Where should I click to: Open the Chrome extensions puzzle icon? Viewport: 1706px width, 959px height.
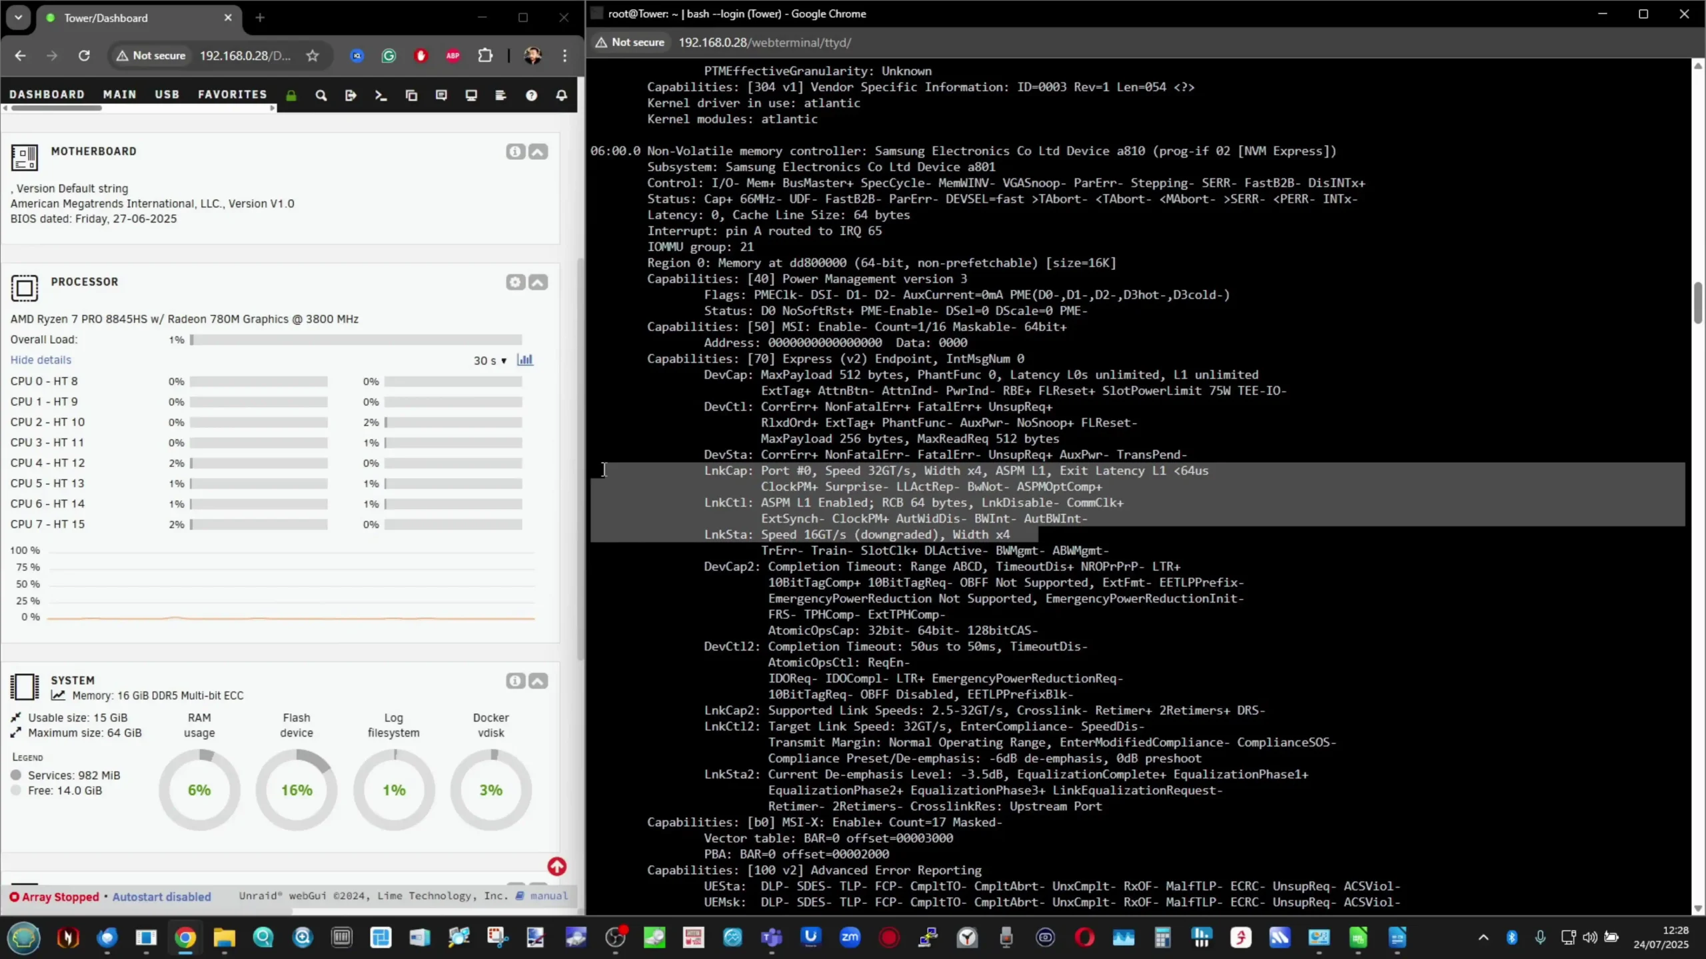coord(486,56)
